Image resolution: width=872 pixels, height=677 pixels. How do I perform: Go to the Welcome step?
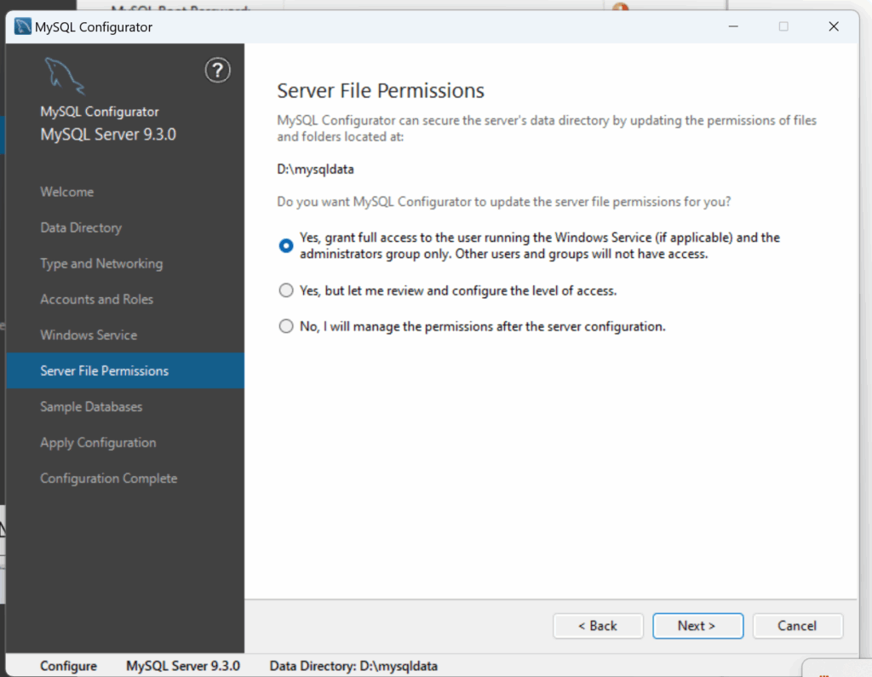click(67, 192)
